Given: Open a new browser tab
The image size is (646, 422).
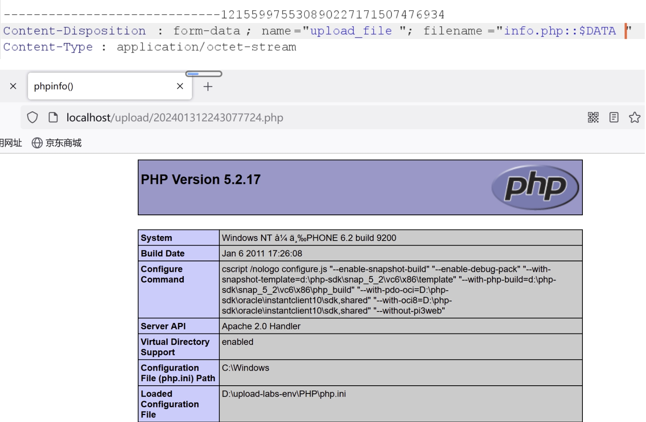Looking at the screenshot, I should 208,86.
